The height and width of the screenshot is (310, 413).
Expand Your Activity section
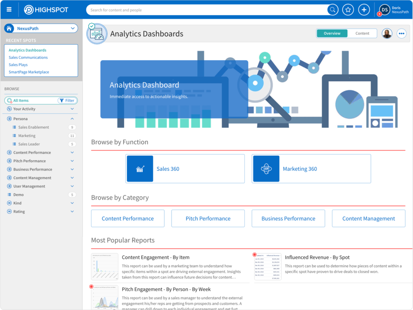(x=72, y=109)
